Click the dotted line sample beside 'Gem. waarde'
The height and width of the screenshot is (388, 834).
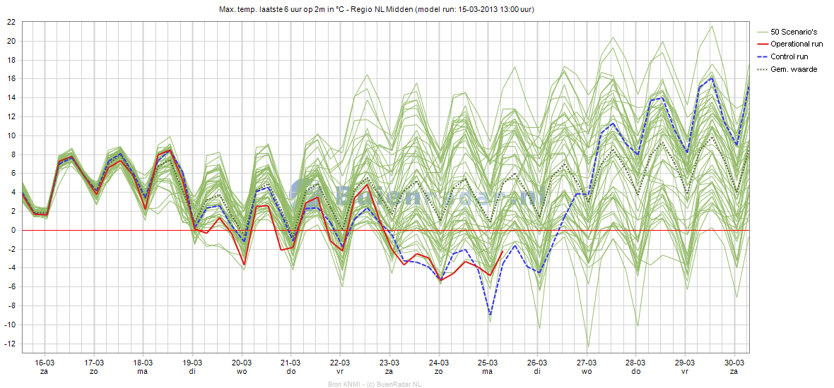[764, 70]
